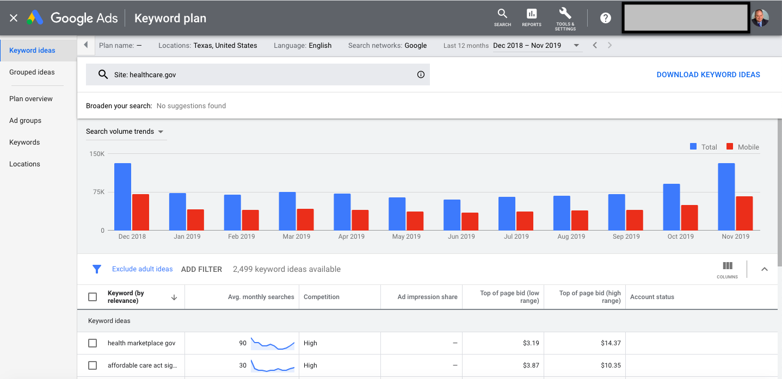Click the search magnifier beside Site: healthcare.gov
Viewport: 782px width, 379px height.
click(x=103, y=74)
